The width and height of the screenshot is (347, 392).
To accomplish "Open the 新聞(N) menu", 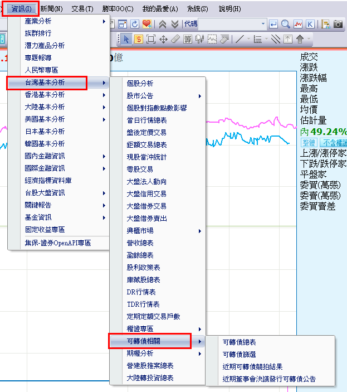I will (51, 9).
